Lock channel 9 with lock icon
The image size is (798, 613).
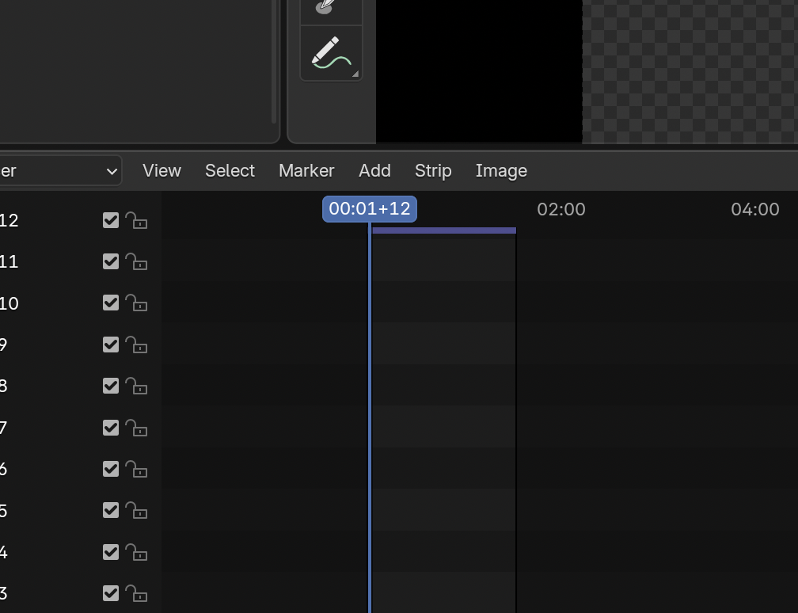tap(136, 345)
